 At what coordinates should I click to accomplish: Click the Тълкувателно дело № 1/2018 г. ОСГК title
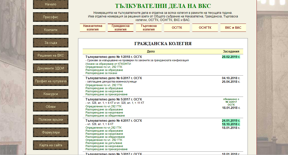coord(114,57)
